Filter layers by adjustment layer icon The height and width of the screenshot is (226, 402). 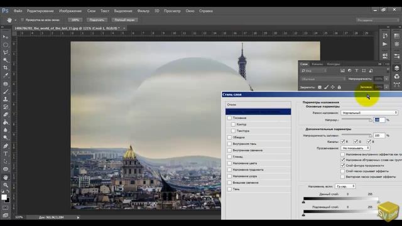[x=349, y=71]
